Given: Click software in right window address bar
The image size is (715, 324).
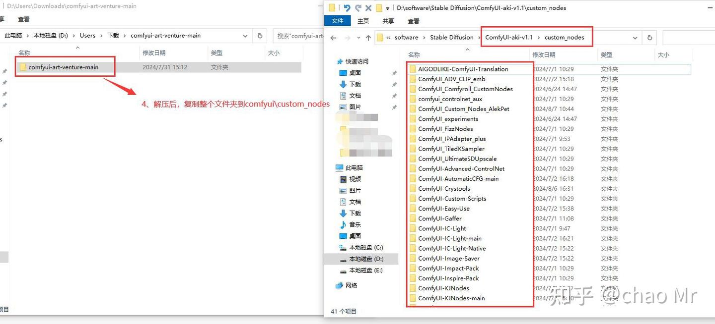Looking at the screenshot, I should (x=406, y=37).
